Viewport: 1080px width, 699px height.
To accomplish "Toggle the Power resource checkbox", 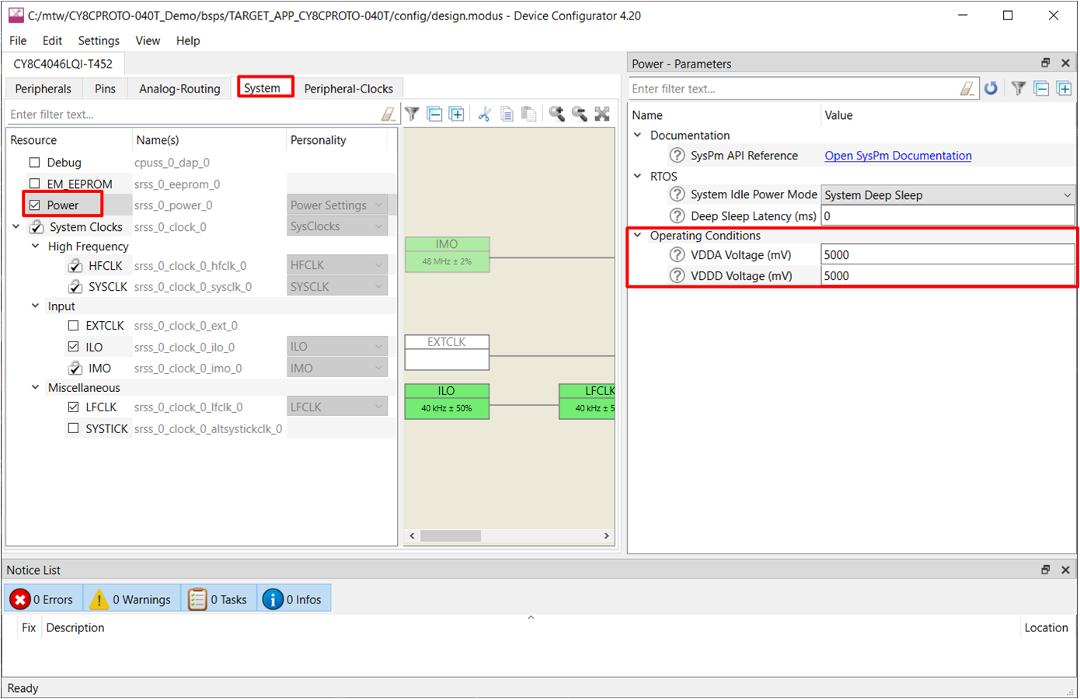I will tap(34, 205).
